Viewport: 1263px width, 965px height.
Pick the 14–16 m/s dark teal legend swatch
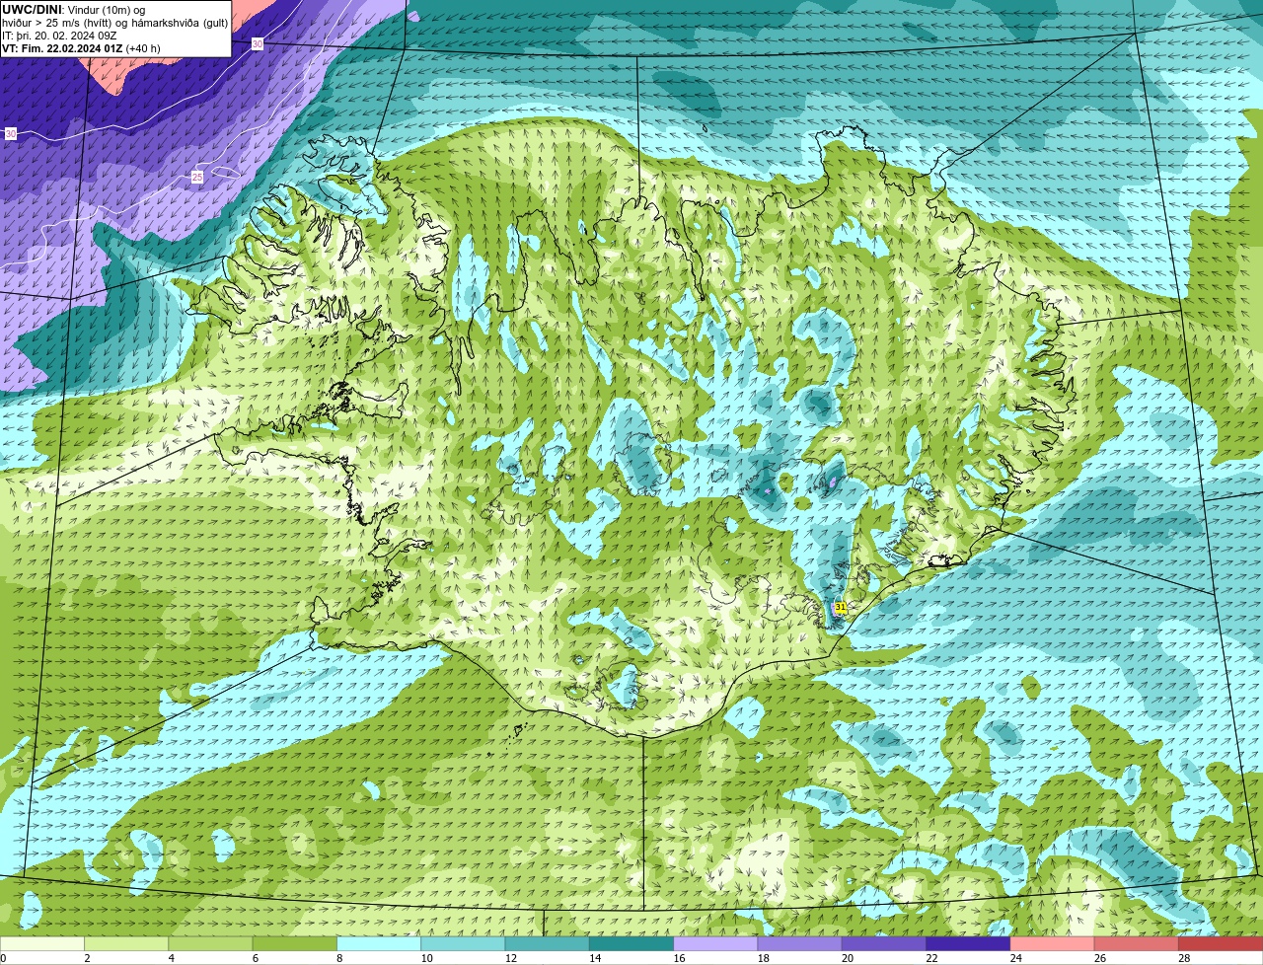(631, 943)
